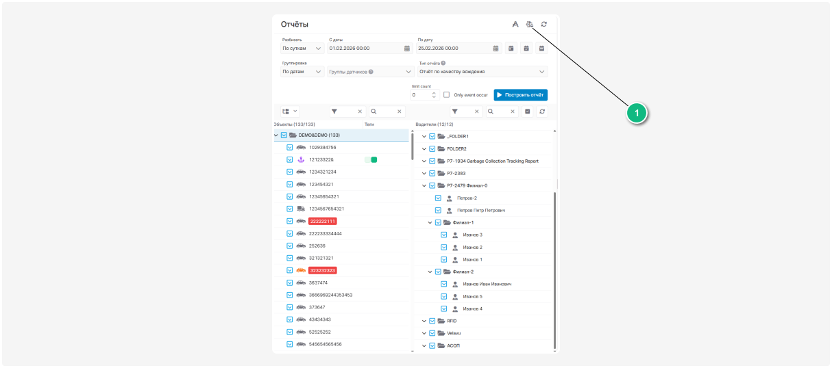Enable the Only event occur checkbox

pos(447,95)
